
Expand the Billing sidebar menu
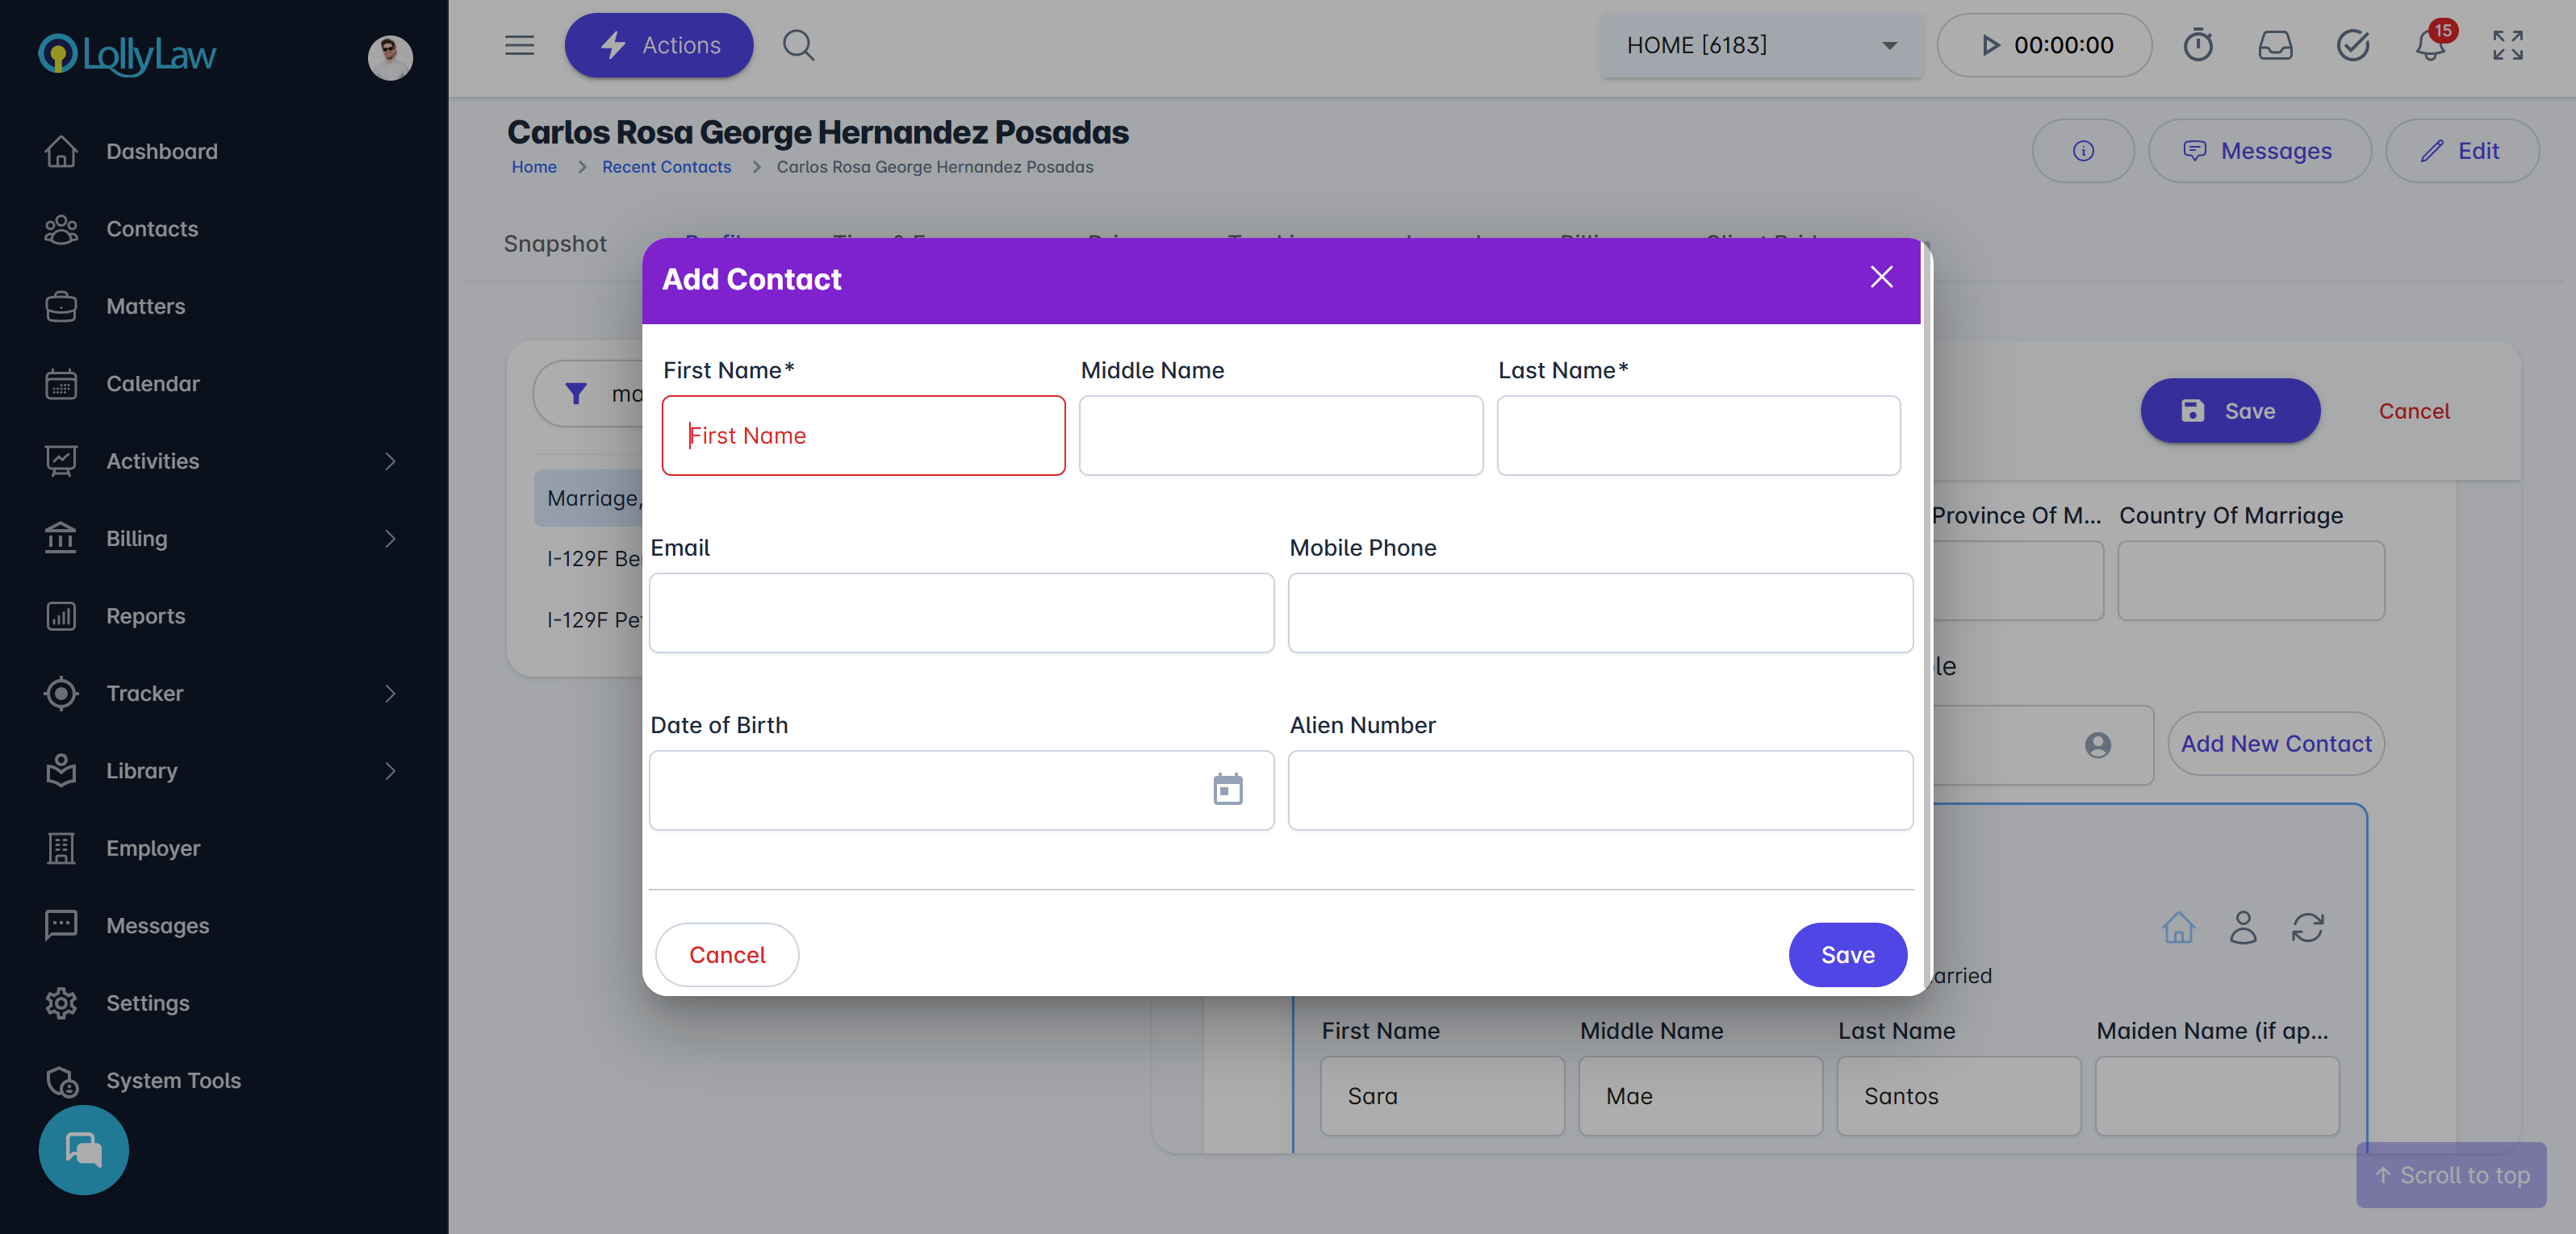click(x=222, y=539)
